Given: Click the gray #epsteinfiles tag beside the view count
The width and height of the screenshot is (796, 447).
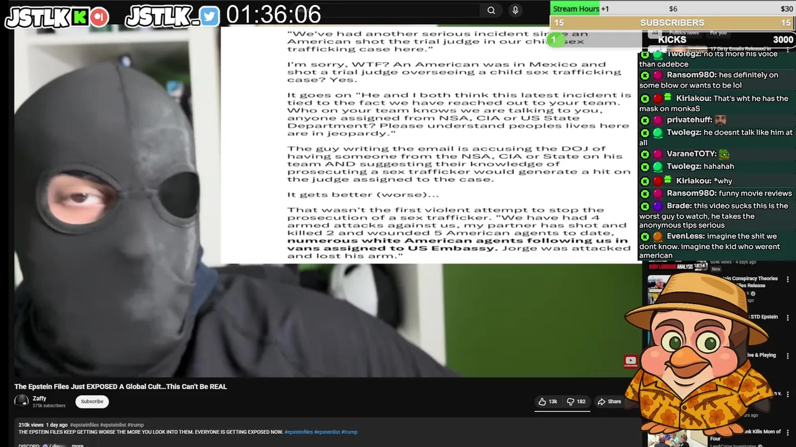Looking at the screenshot, I should click(x=84, y=425).
